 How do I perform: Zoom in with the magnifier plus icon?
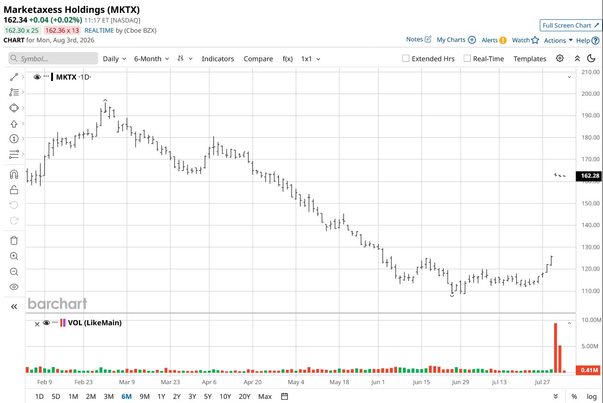pos(14,256)
